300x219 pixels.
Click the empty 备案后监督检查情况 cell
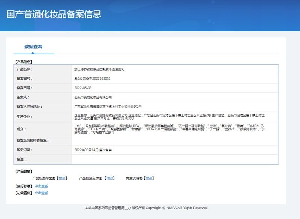(175, 141)
